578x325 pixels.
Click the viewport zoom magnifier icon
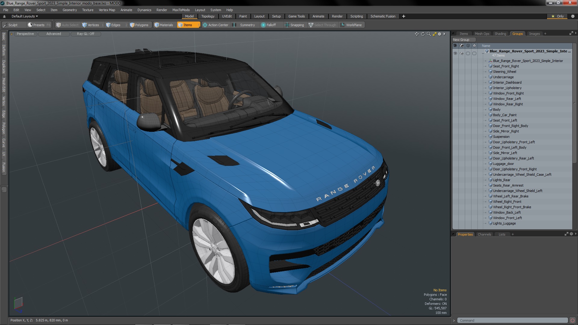point(429,34)
